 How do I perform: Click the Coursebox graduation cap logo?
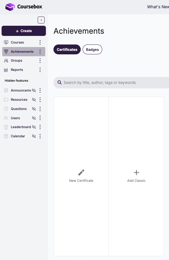tap(10, 7)
